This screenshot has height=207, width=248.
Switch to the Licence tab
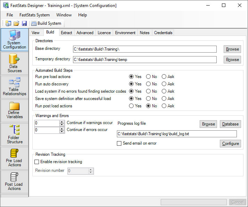coord(104,33)
